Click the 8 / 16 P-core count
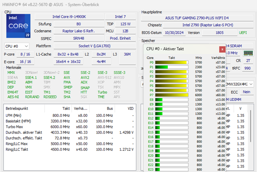257x172 pixels. [x=25, y=54]
